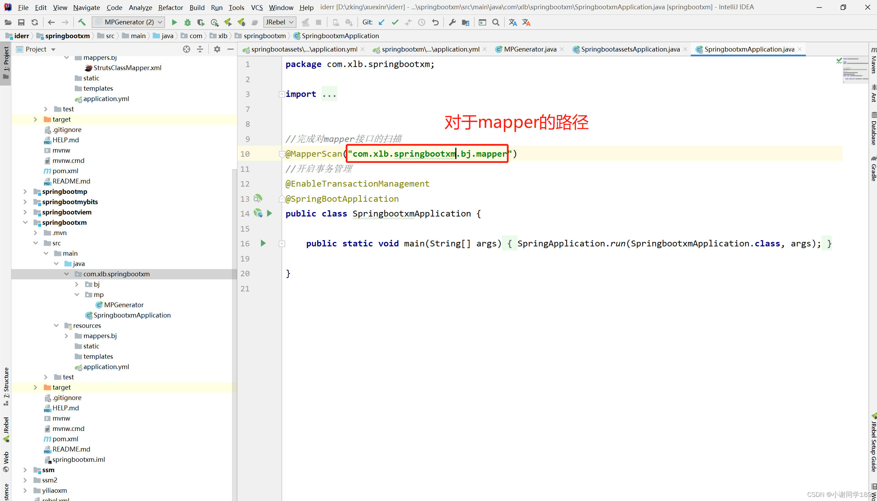The image size is (877, 501).
Task: Click the Save All disk icon
Action: point(21,22)
